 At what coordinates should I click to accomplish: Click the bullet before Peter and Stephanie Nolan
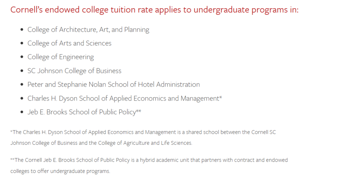21,84
